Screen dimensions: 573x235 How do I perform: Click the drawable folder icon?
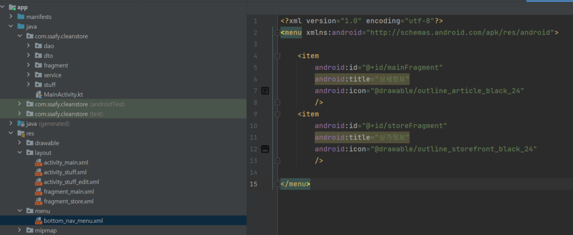tap(30, 143)
